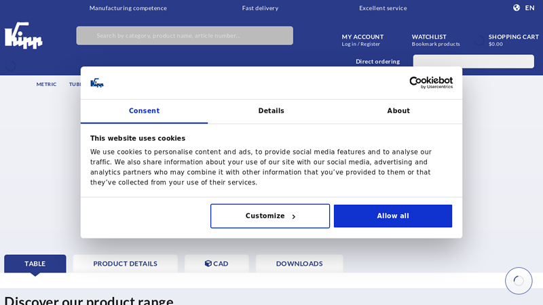Screen dimensions: 543x305
Task: Switch to the Details tab in cookie dialog
Action: (x=271, y=111)
